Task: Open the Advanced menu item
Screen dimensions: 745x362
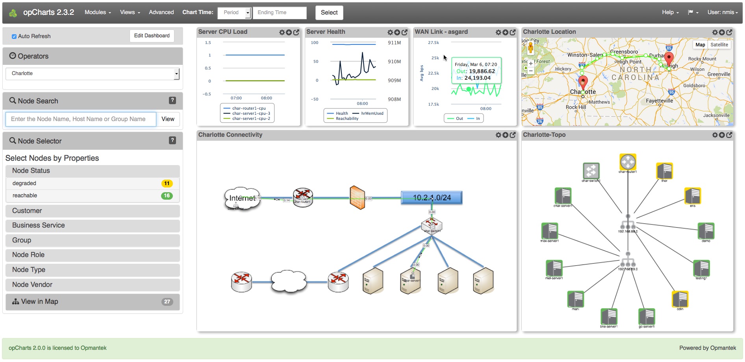Action: [x=161, y=12]
